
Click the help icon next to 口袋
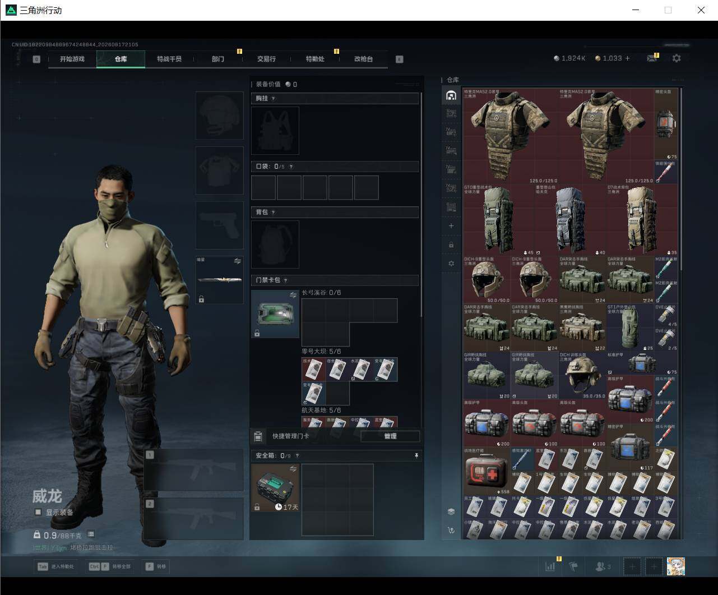pyautogui.click(x=291, y=167)
